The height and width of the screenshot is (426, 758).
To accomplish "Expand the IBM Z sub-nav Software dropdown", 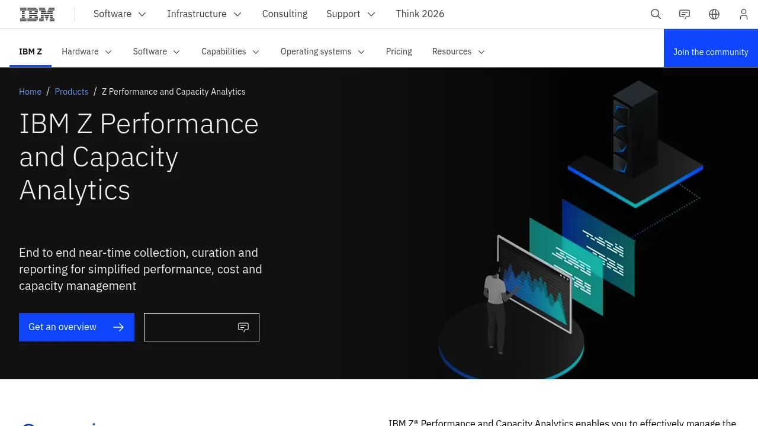I will pyautogui.click(x=156, y=51).
